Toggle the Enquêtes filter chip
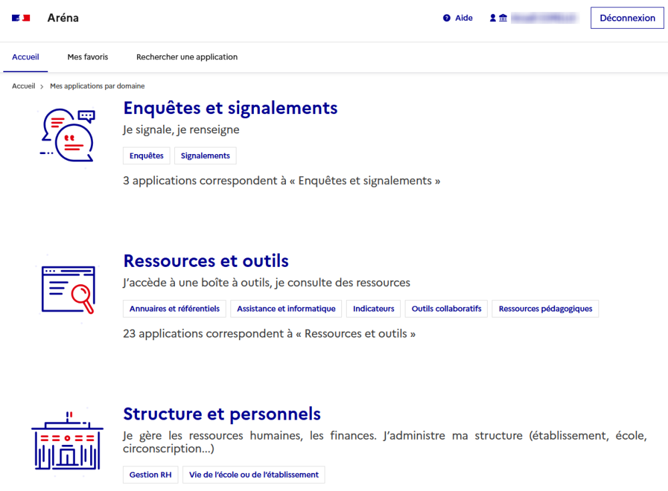 (146, 155)
